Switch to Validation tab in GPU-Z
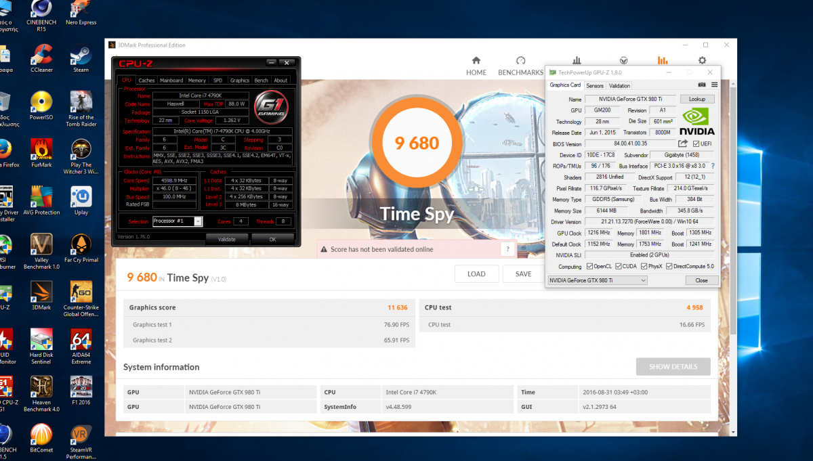 click(x=619, y=86)
